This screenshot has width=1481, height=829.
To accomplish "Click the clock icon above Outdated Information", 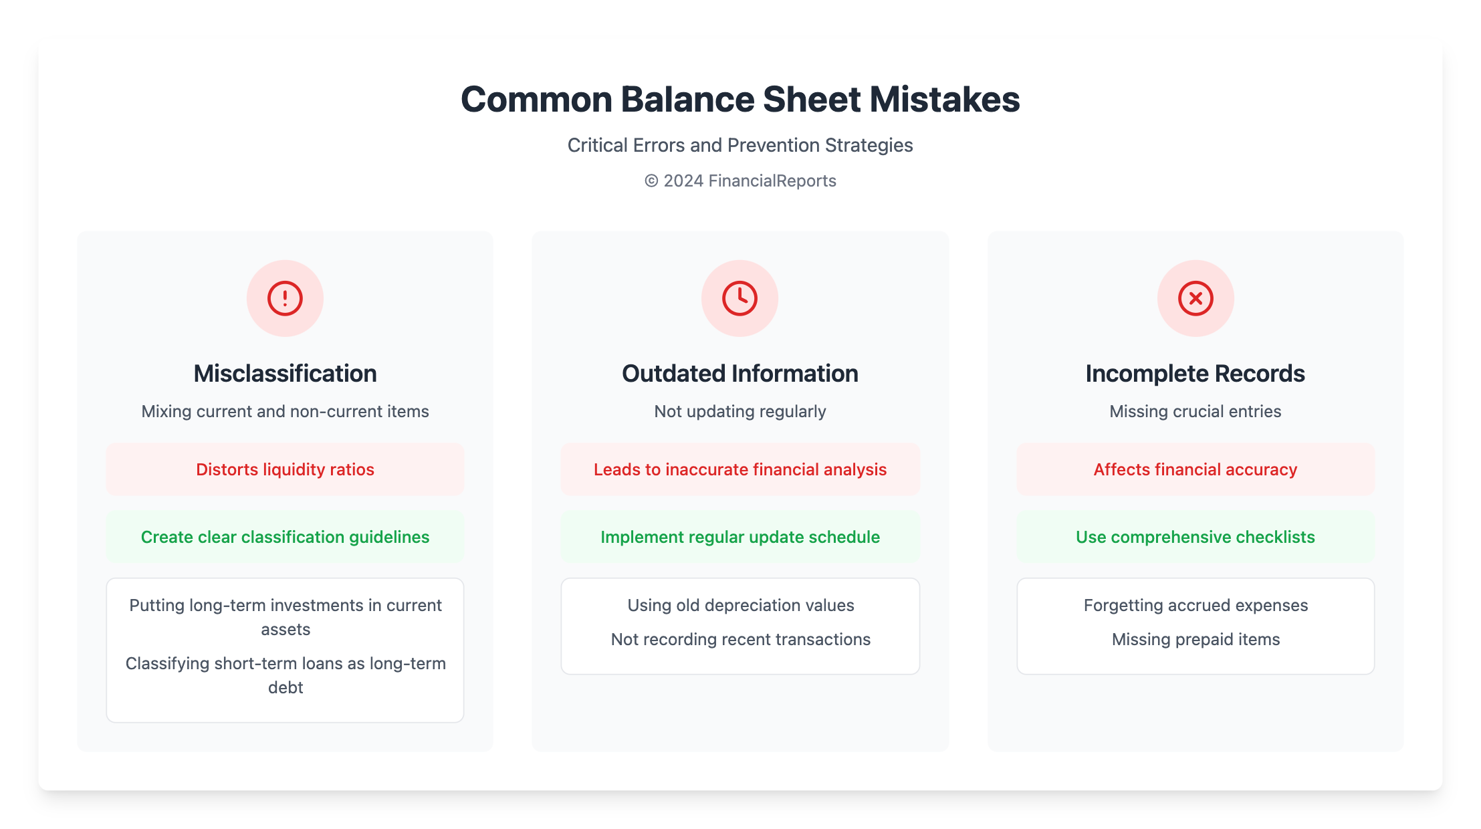I will pyautogui.click(x=739, y=298).
